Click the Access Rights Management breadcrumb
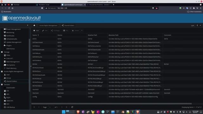This screenshot has height=114, width=203. [x=48, y=25]
